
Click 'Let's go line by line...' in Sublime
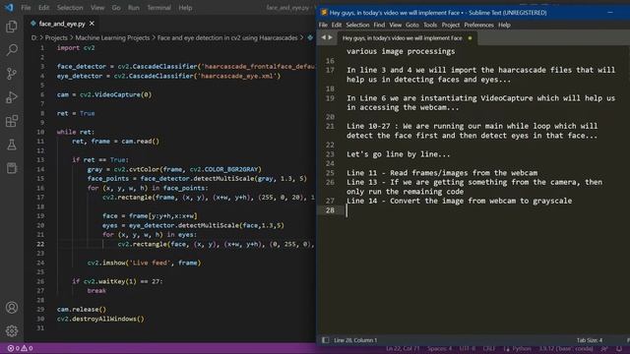pyautogui.click(x=398, y=154)
